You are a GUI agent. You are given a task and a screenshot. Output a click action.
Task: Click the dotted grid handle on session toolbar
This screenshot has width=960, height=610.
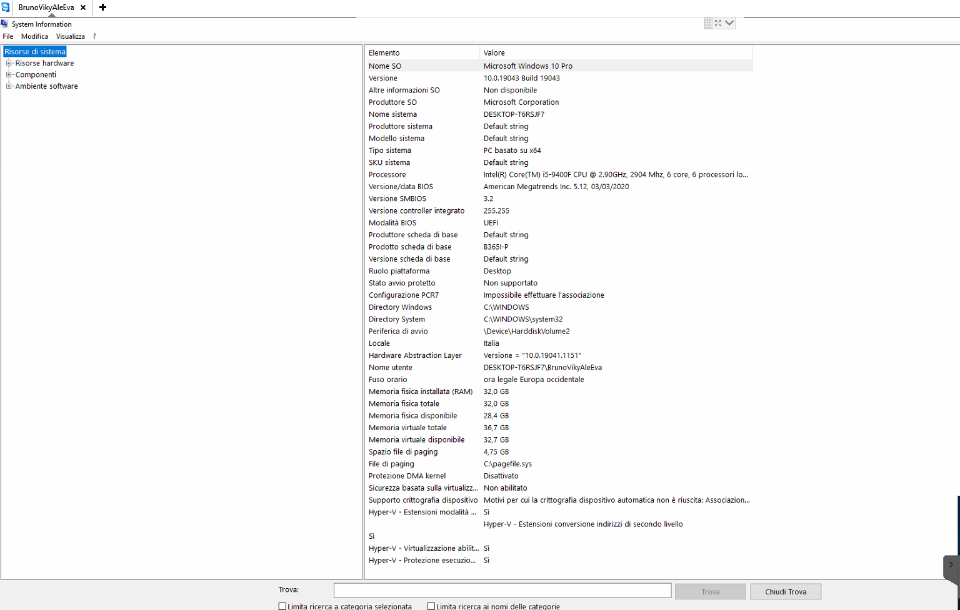(707, 23)
